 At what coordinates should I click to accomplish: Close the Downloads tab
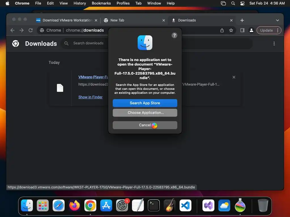(x=231, y=20)
